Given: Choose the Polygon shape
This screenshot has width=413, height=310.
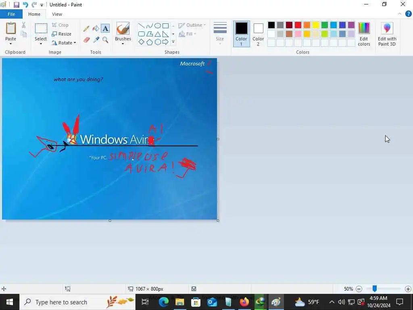Looking at the screenshot, I should (149, 34).
